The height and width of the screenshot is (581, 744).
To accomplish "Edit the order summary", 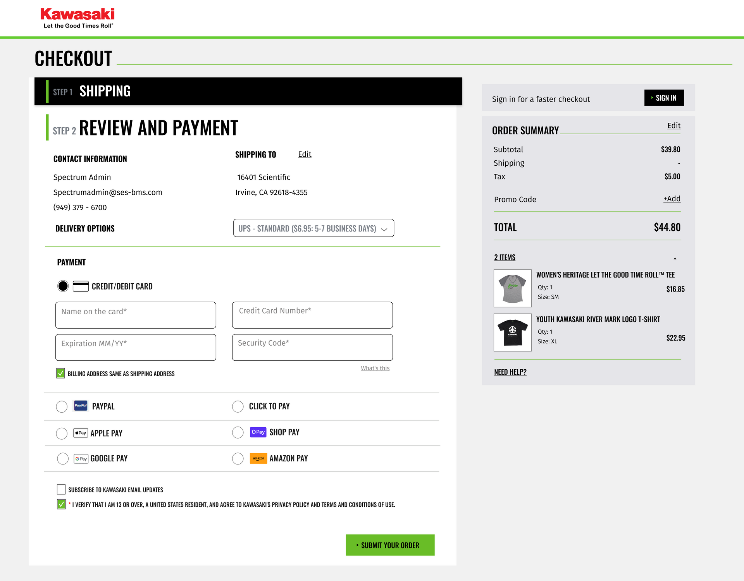I will click(674, 125).
